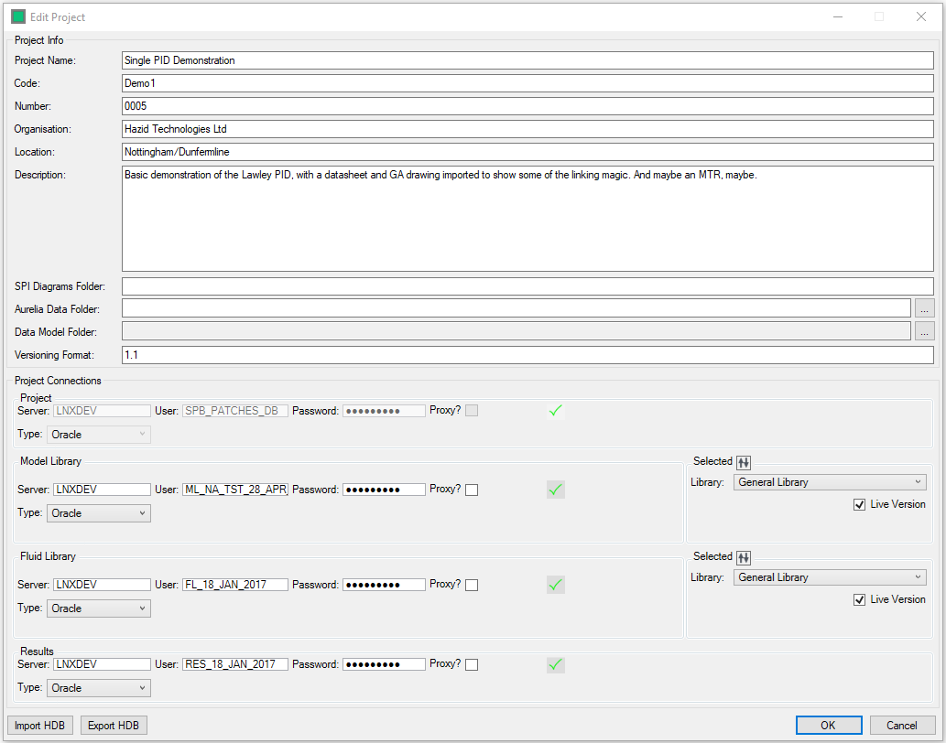The image size is (946, 743).
Task: Click the Results connection test checkmark
Action: [555, 665]
